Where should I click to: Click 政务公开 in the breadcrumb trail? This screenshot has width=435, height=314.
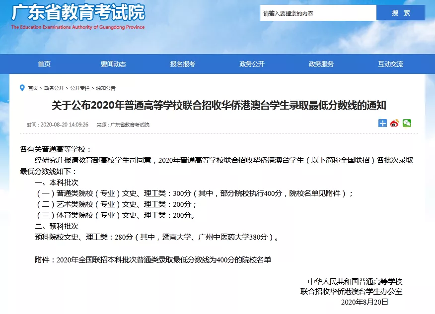[54, 88]
